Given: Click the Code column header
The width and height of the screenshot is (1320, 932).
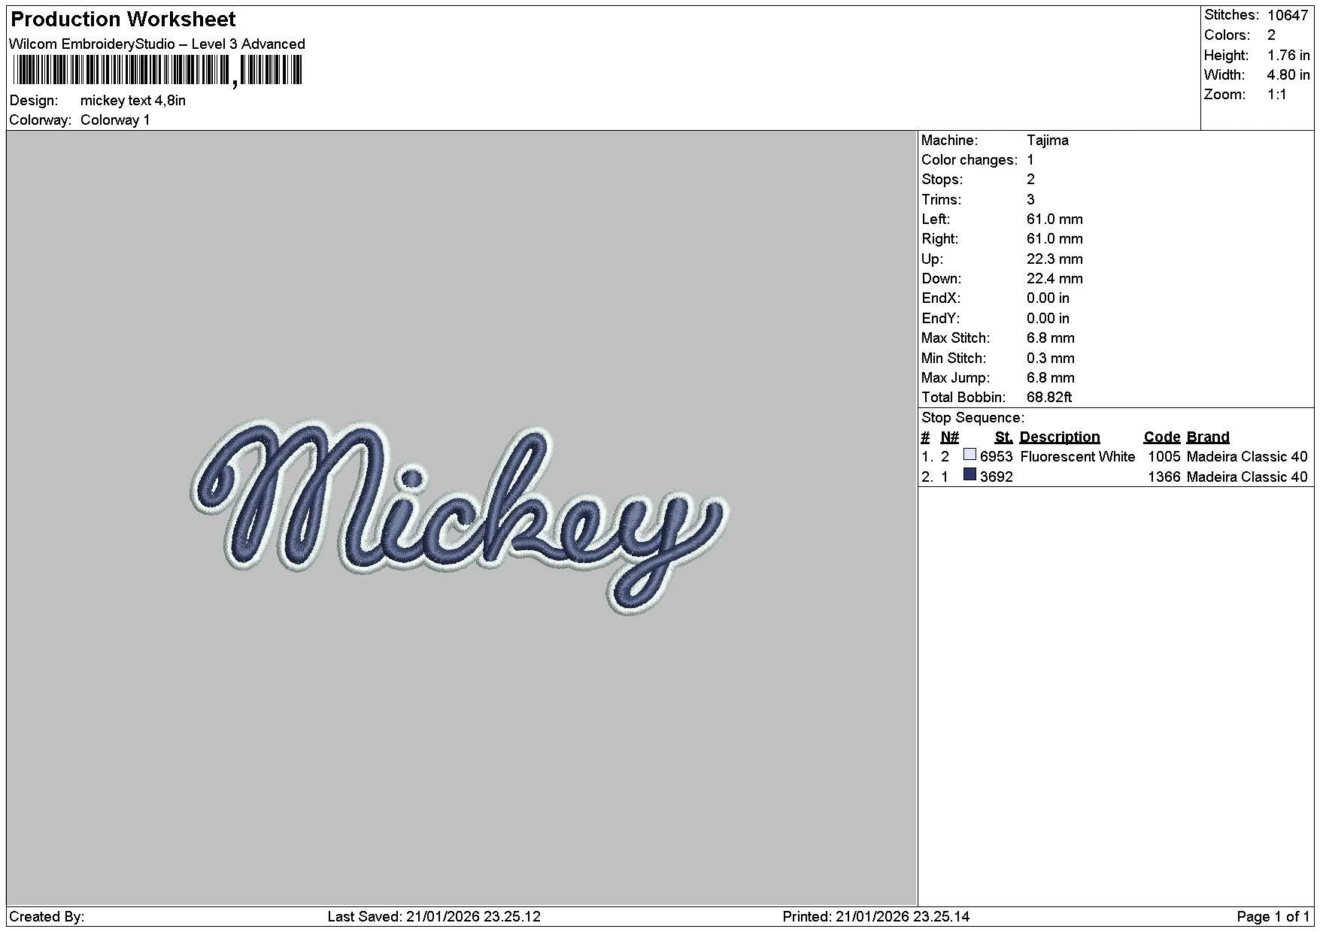Looking at the screenshot, I should coord(1161,437).
